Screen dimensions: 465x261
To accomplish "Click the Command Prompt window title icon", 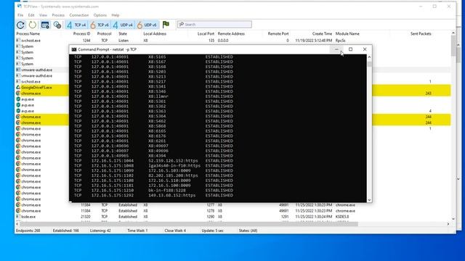I will 74,49.
